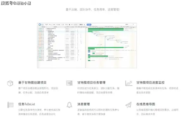Viewport: 186px width, 122px height.
Task: Click the cube icon beside 基于甘特图创建项目
Action: click(10, 83)
